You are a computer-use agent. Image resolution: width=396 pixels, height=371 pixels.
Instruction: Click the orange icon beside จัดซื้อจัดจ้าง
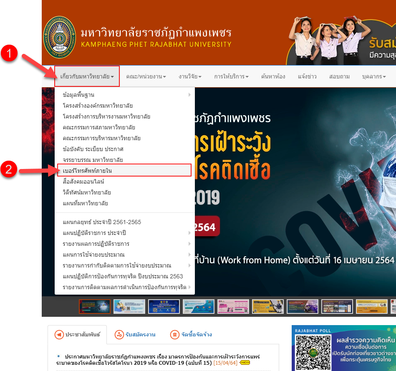pyautogui.click(x=175, y=335)
